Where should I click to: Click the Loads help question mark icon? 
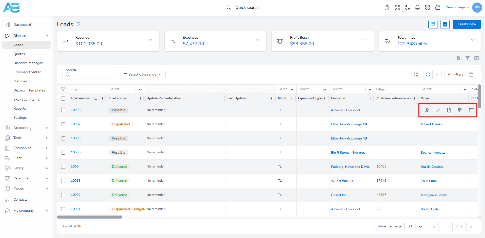pos(78,24)
